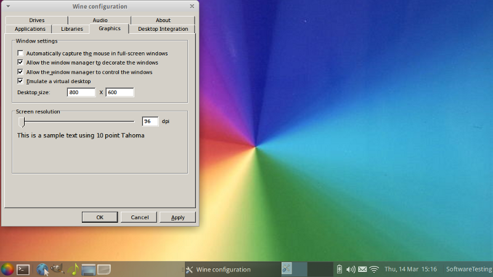Click the battery indicator in system tray

[340, 269]
